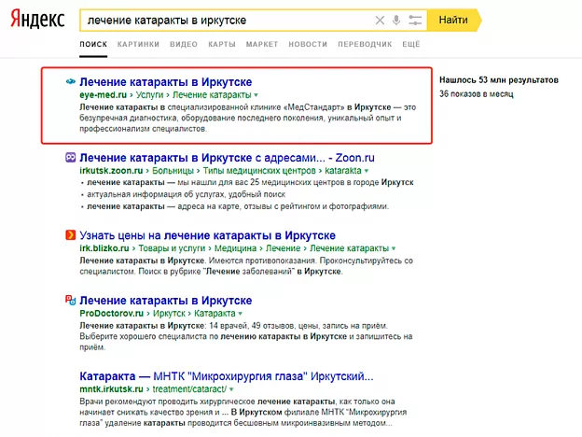Open the irk.blizko.ru result dropdown arrow
Image resolution: width=582 pixels, height=437 pixels.
pos(393,248)
